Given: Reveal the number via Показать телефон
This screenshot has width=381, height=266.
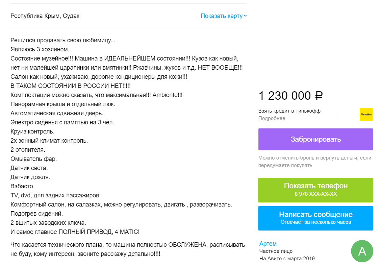Looking at the screenshot, I should click(x=315, y=186).
